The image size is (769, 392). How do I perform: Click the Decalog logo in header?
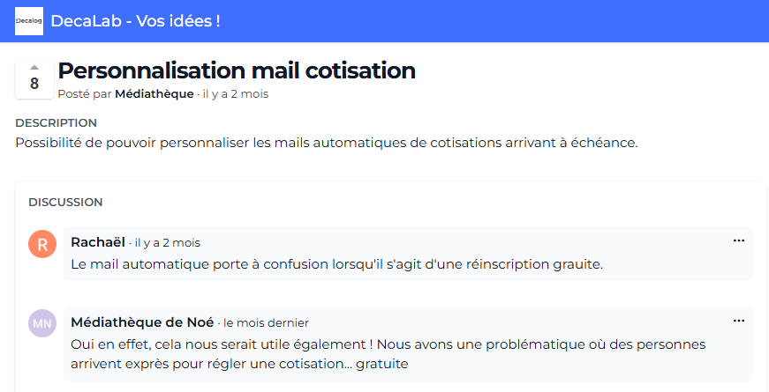(29, 21)
